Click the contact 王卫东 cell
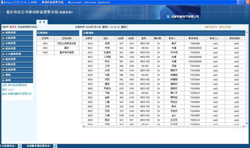The width and height of the screenshot is (250, 148). [x=174, y=120]
